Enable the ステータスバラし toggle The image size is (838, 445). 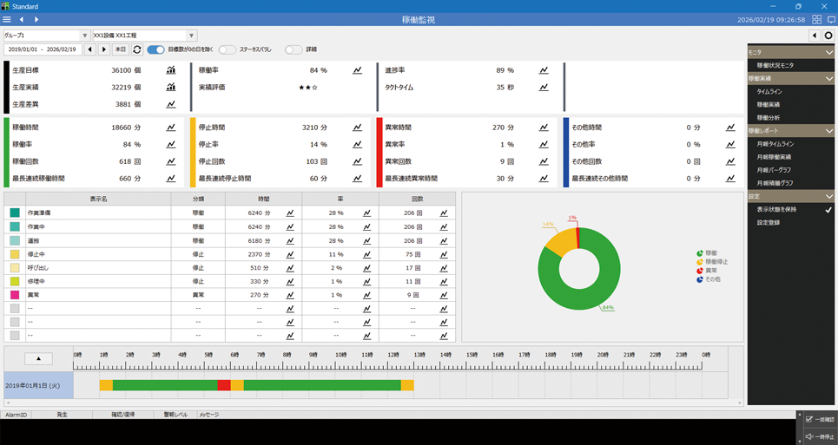point(227,49)
